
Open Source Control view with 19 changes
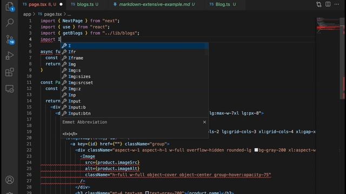point(10,39)
